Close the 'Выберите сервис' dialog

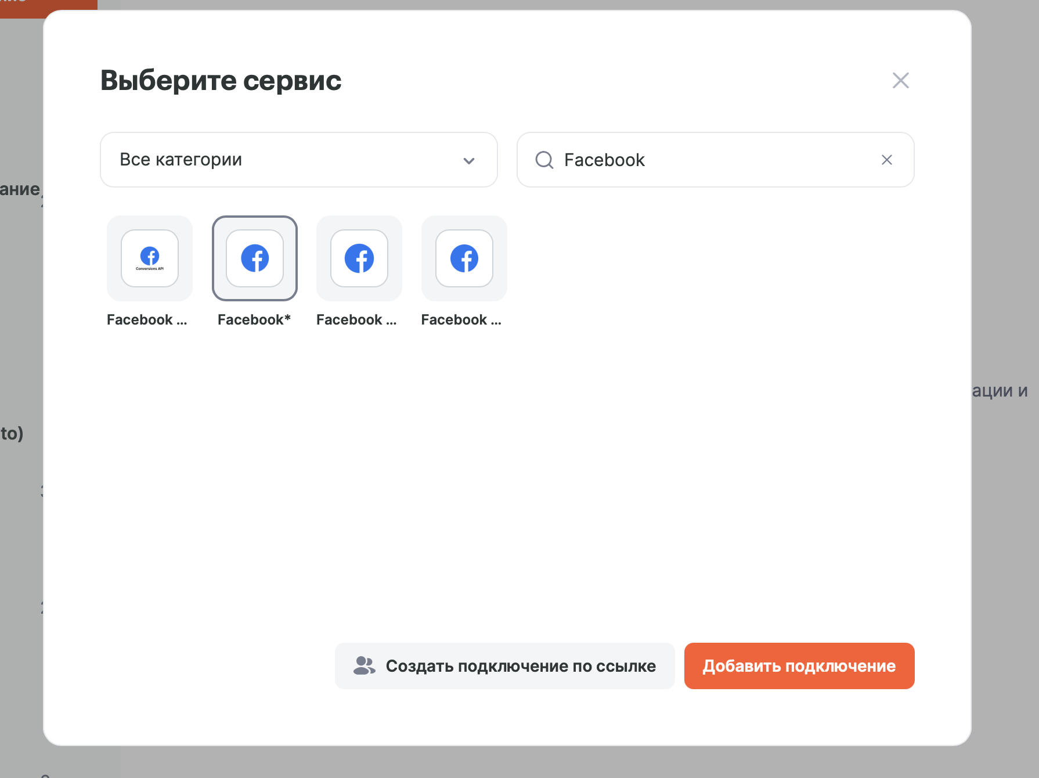(x=901, y=80)
